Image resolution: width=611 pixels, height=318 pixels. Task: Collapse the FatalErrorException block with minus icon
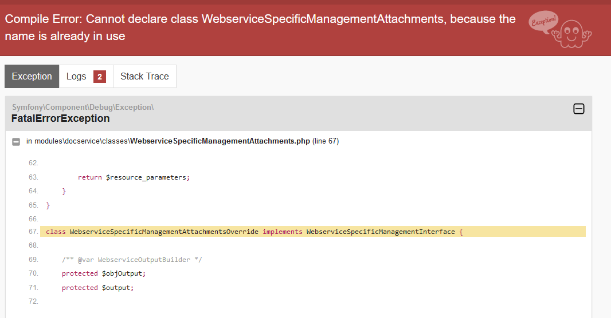(x=579, y=109)
